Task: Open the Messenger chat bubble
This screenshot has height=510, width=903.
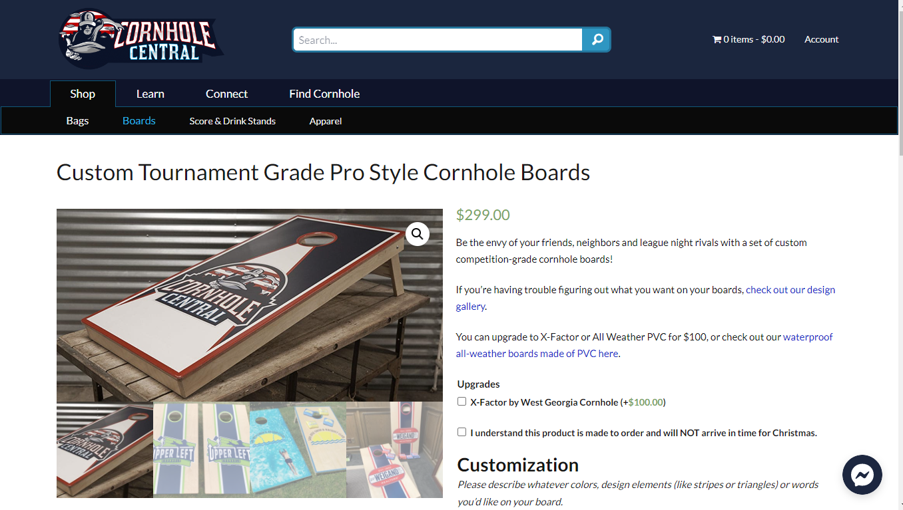Action: pyautogui.click(x=862, y=475)
